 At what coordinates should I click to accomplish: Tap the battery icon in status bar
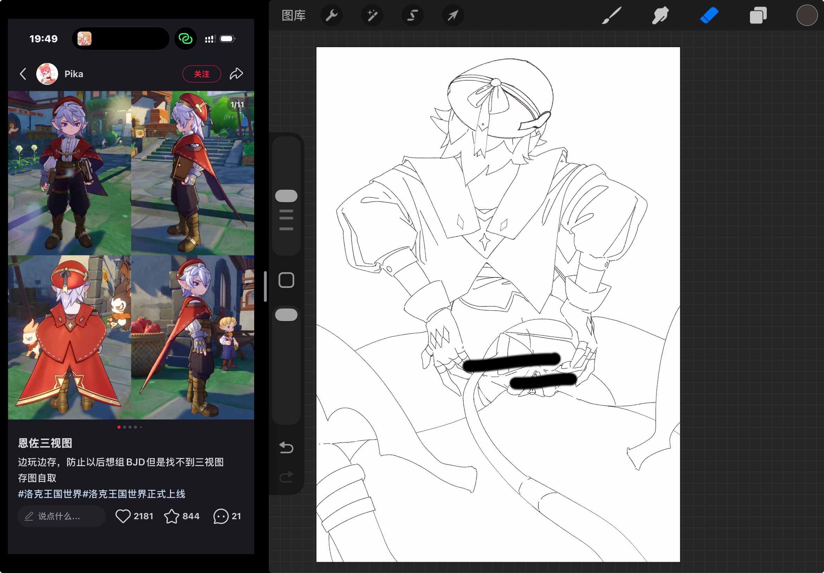coord(228,38)
